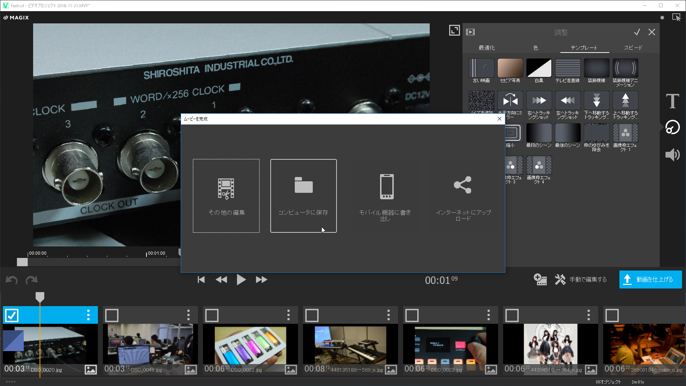Choose その他の編集 in the finish movie dialog
The width and height of the screenshot is (686, 386).
(x=226, y=196)
